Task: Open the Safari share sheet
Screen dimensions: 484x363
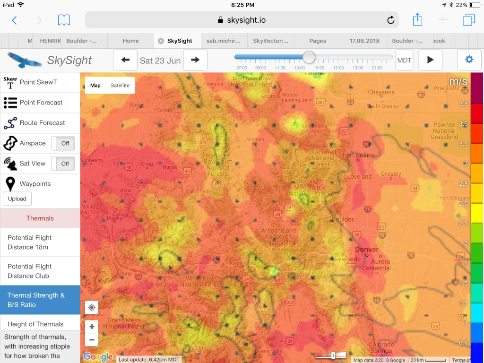Action: click(417, 19)
